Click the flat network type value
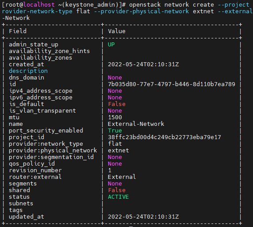The width and height of the screenshot is (253, 227). (115, 144)
